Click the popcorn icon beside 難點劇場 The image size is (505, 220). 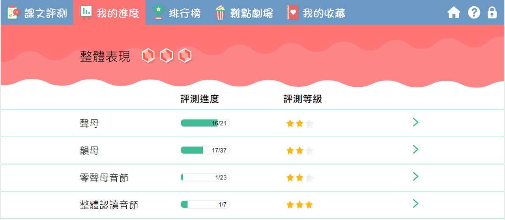point(220,13)
